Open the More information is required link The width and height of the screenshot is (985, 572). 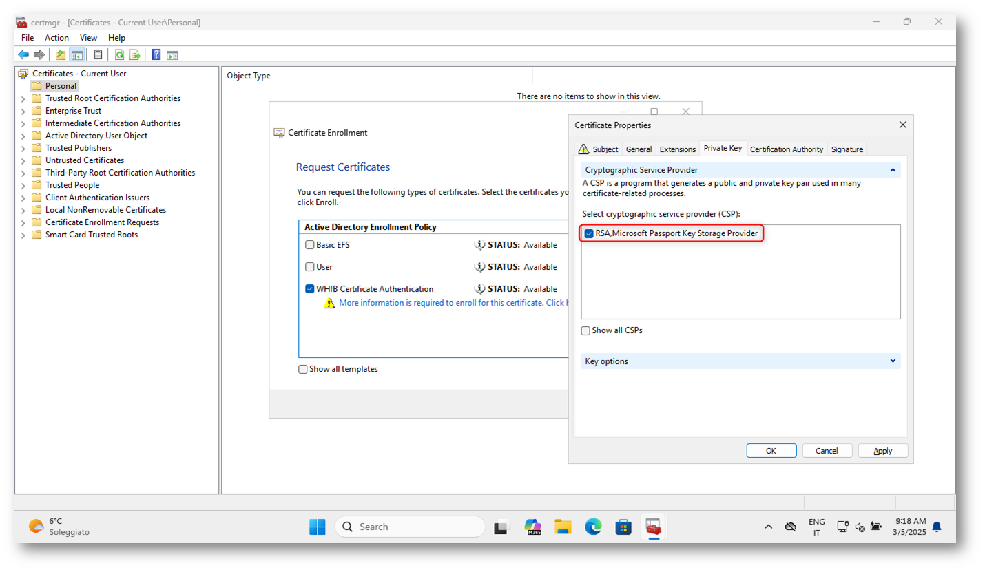(453, 303)
